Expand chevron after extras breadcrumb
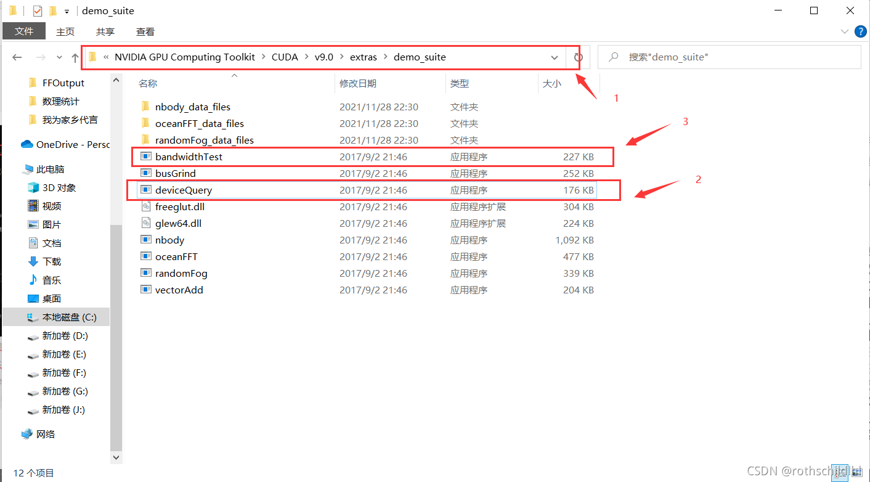The image size is (870, 482). [x=386, y=57]
